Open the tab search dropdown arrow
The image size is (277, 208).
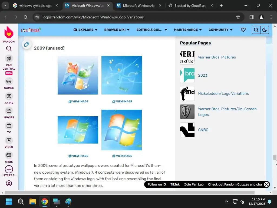point(5,5)
